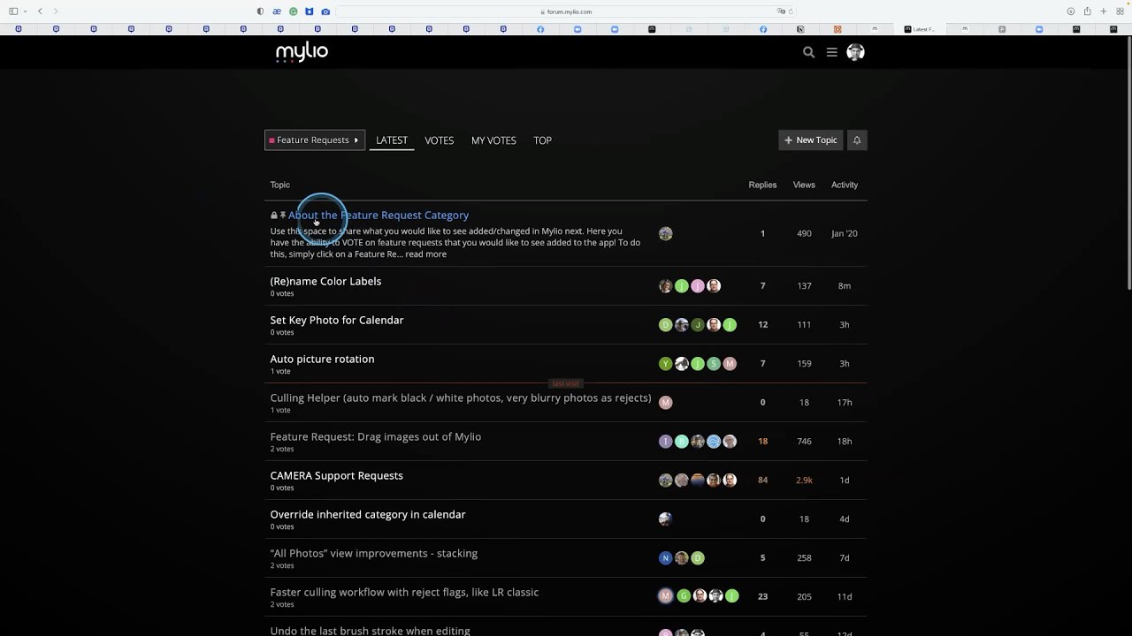Open the forum search magnifier icon
Screen dimensions: 1132x636
(x=808, y=52)
